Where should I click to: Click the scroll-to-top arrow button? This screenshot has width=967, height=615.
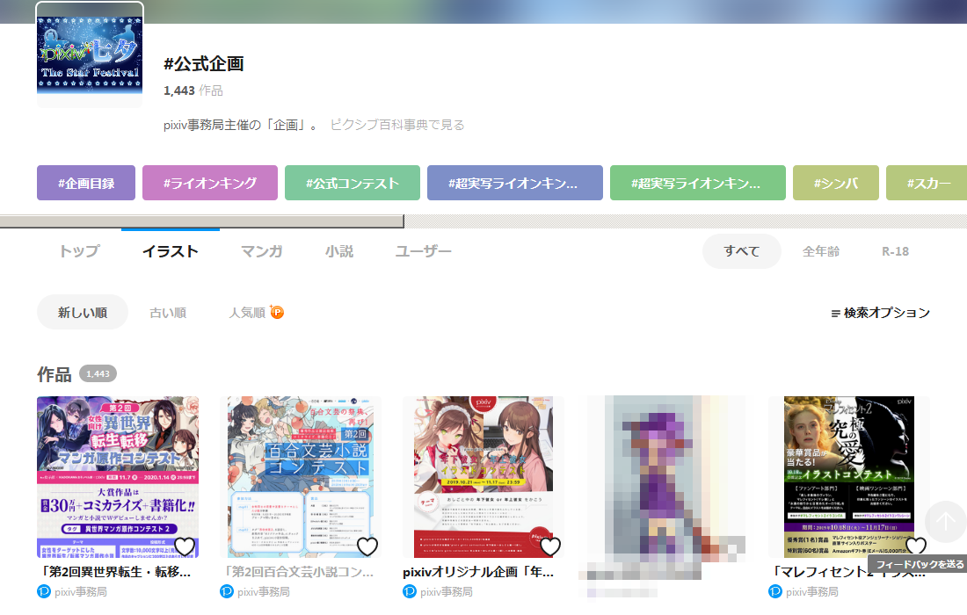[x=945, y=521]
